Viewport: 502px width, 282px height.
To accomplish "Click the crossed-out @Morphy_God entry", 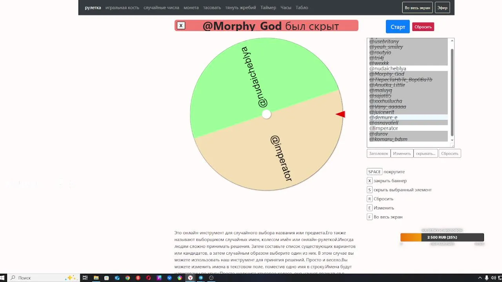I will pyautogui.click(x=408, y=74).
